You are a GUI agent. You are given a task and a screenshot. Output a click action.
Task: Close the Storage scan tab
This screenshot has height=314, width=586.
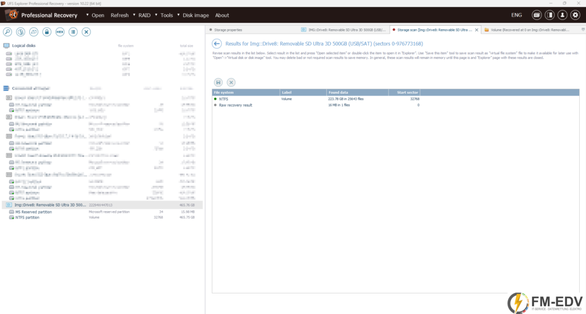[477, 30]
